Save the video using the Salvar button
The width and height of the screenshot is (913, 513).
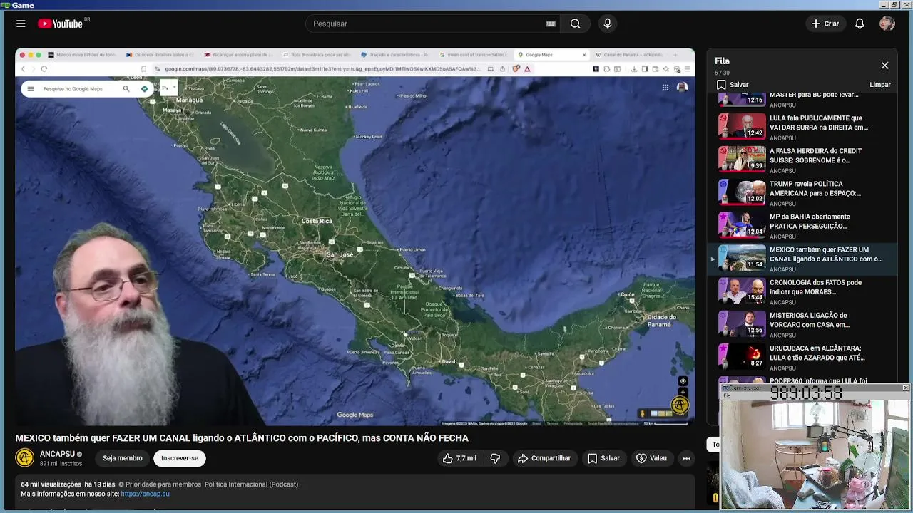[603, 458]
